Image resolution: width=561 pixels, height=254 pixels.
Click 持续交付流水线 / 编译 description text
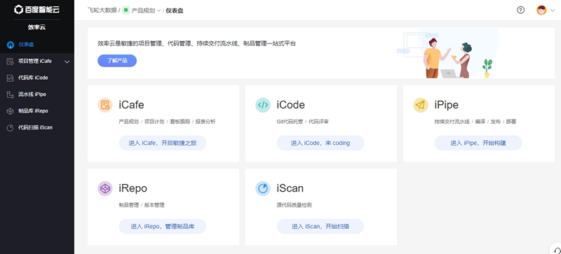click(475, 122)
